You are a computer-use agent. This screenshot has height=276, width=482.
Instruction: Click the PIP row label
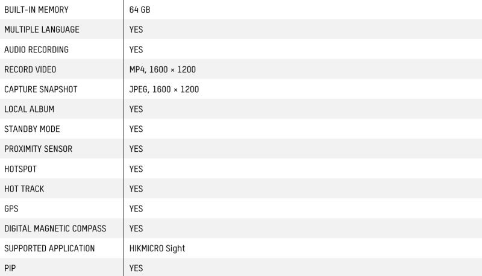pos(10,268)
